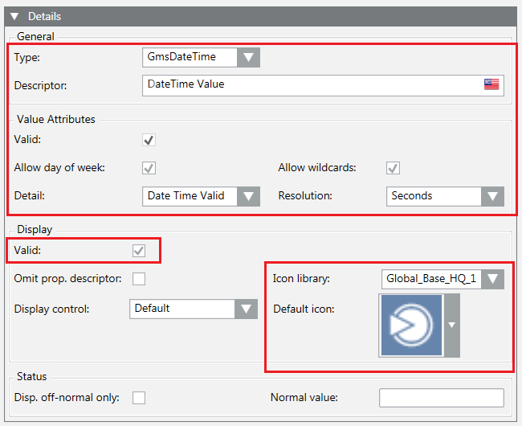Screen dimensions: 522x426
Task: Click the Normal value input field
Action: [x=441, y=397]
